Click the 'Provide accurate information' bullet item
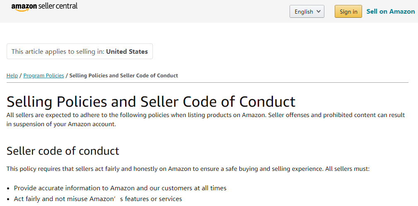This screenshot has width=418, height=206. coord(120,188)
